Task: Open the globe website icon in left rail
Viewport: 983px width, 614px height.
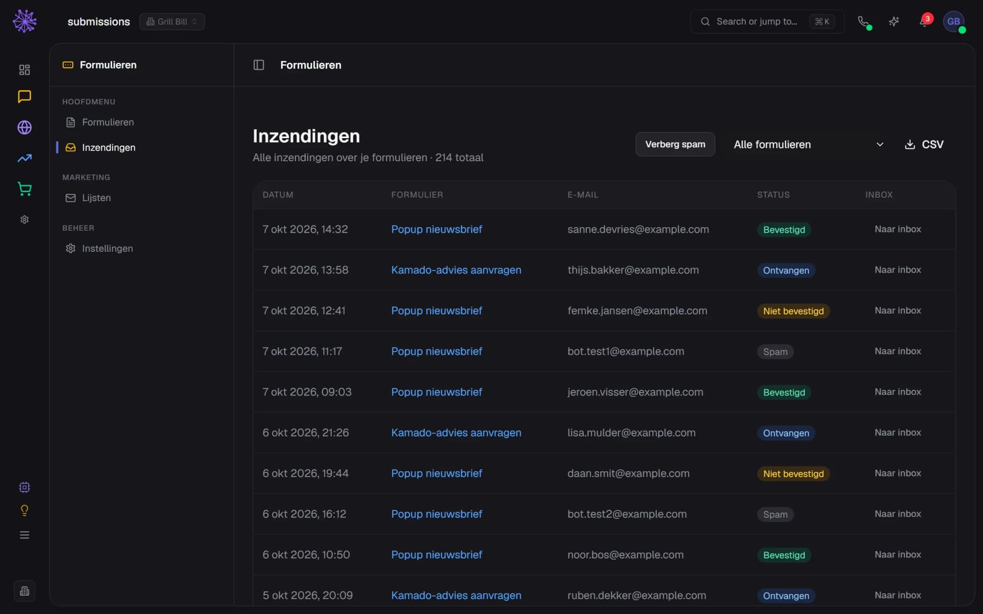Action: point(25,127)
